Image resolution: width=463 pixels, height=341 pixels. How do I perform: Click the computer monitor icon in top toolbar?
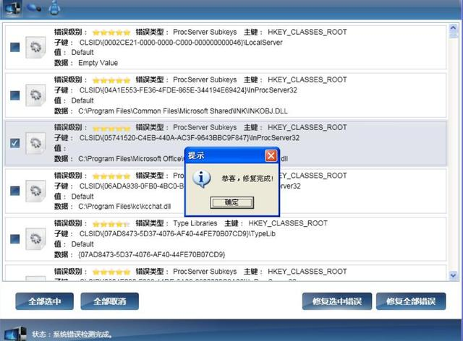point(12,8)
